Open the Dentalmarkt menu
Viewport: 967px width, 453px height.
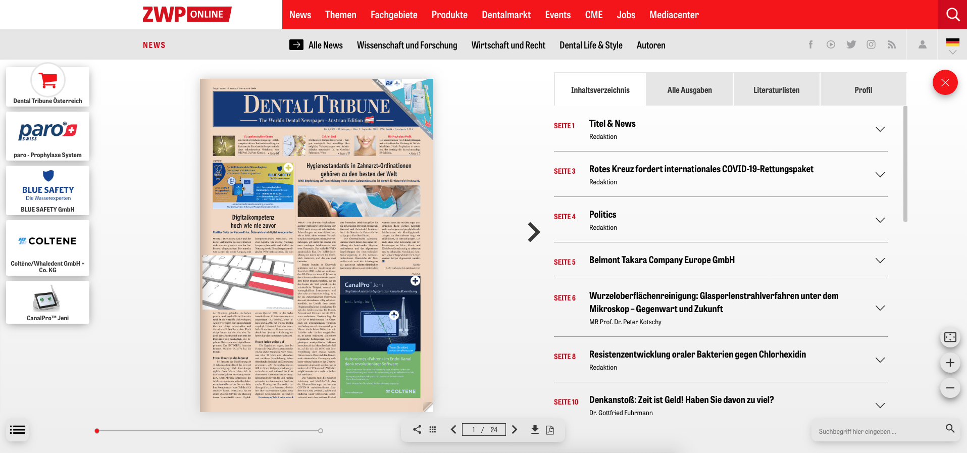click(506, 15)
